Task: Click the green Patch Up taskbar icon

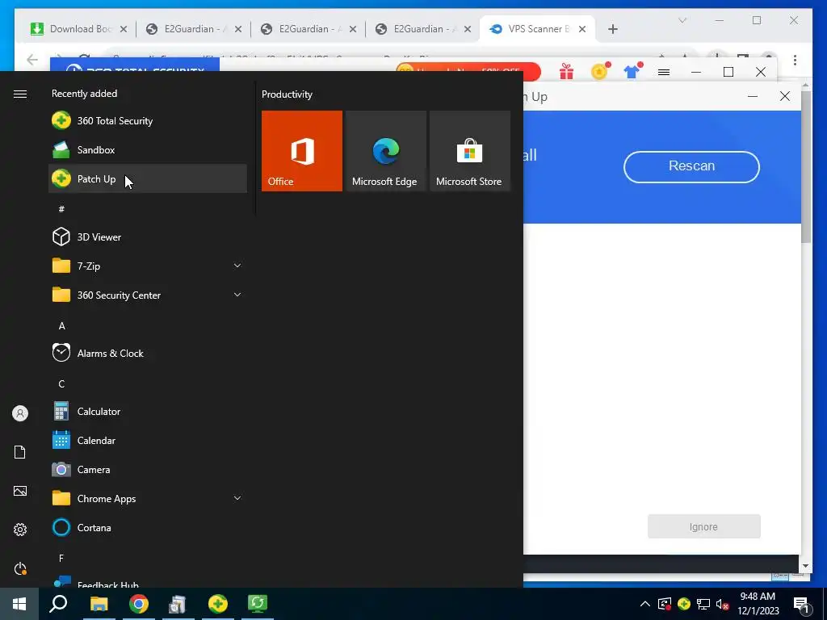Action: click(258, 604)
